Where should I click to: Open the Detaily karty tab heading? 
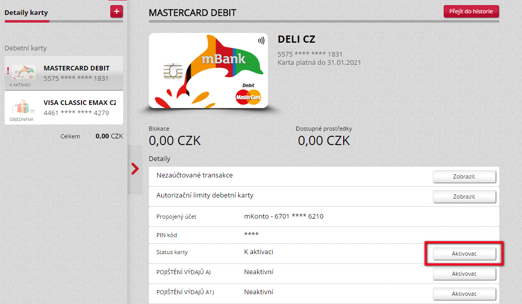[26, 13]
